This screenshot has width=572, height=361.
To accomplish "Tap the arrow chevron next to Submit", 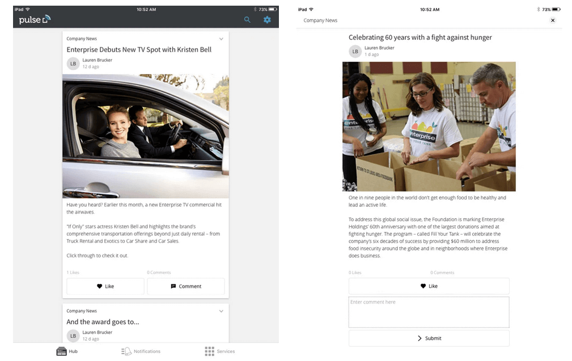I will click(420, 338).
